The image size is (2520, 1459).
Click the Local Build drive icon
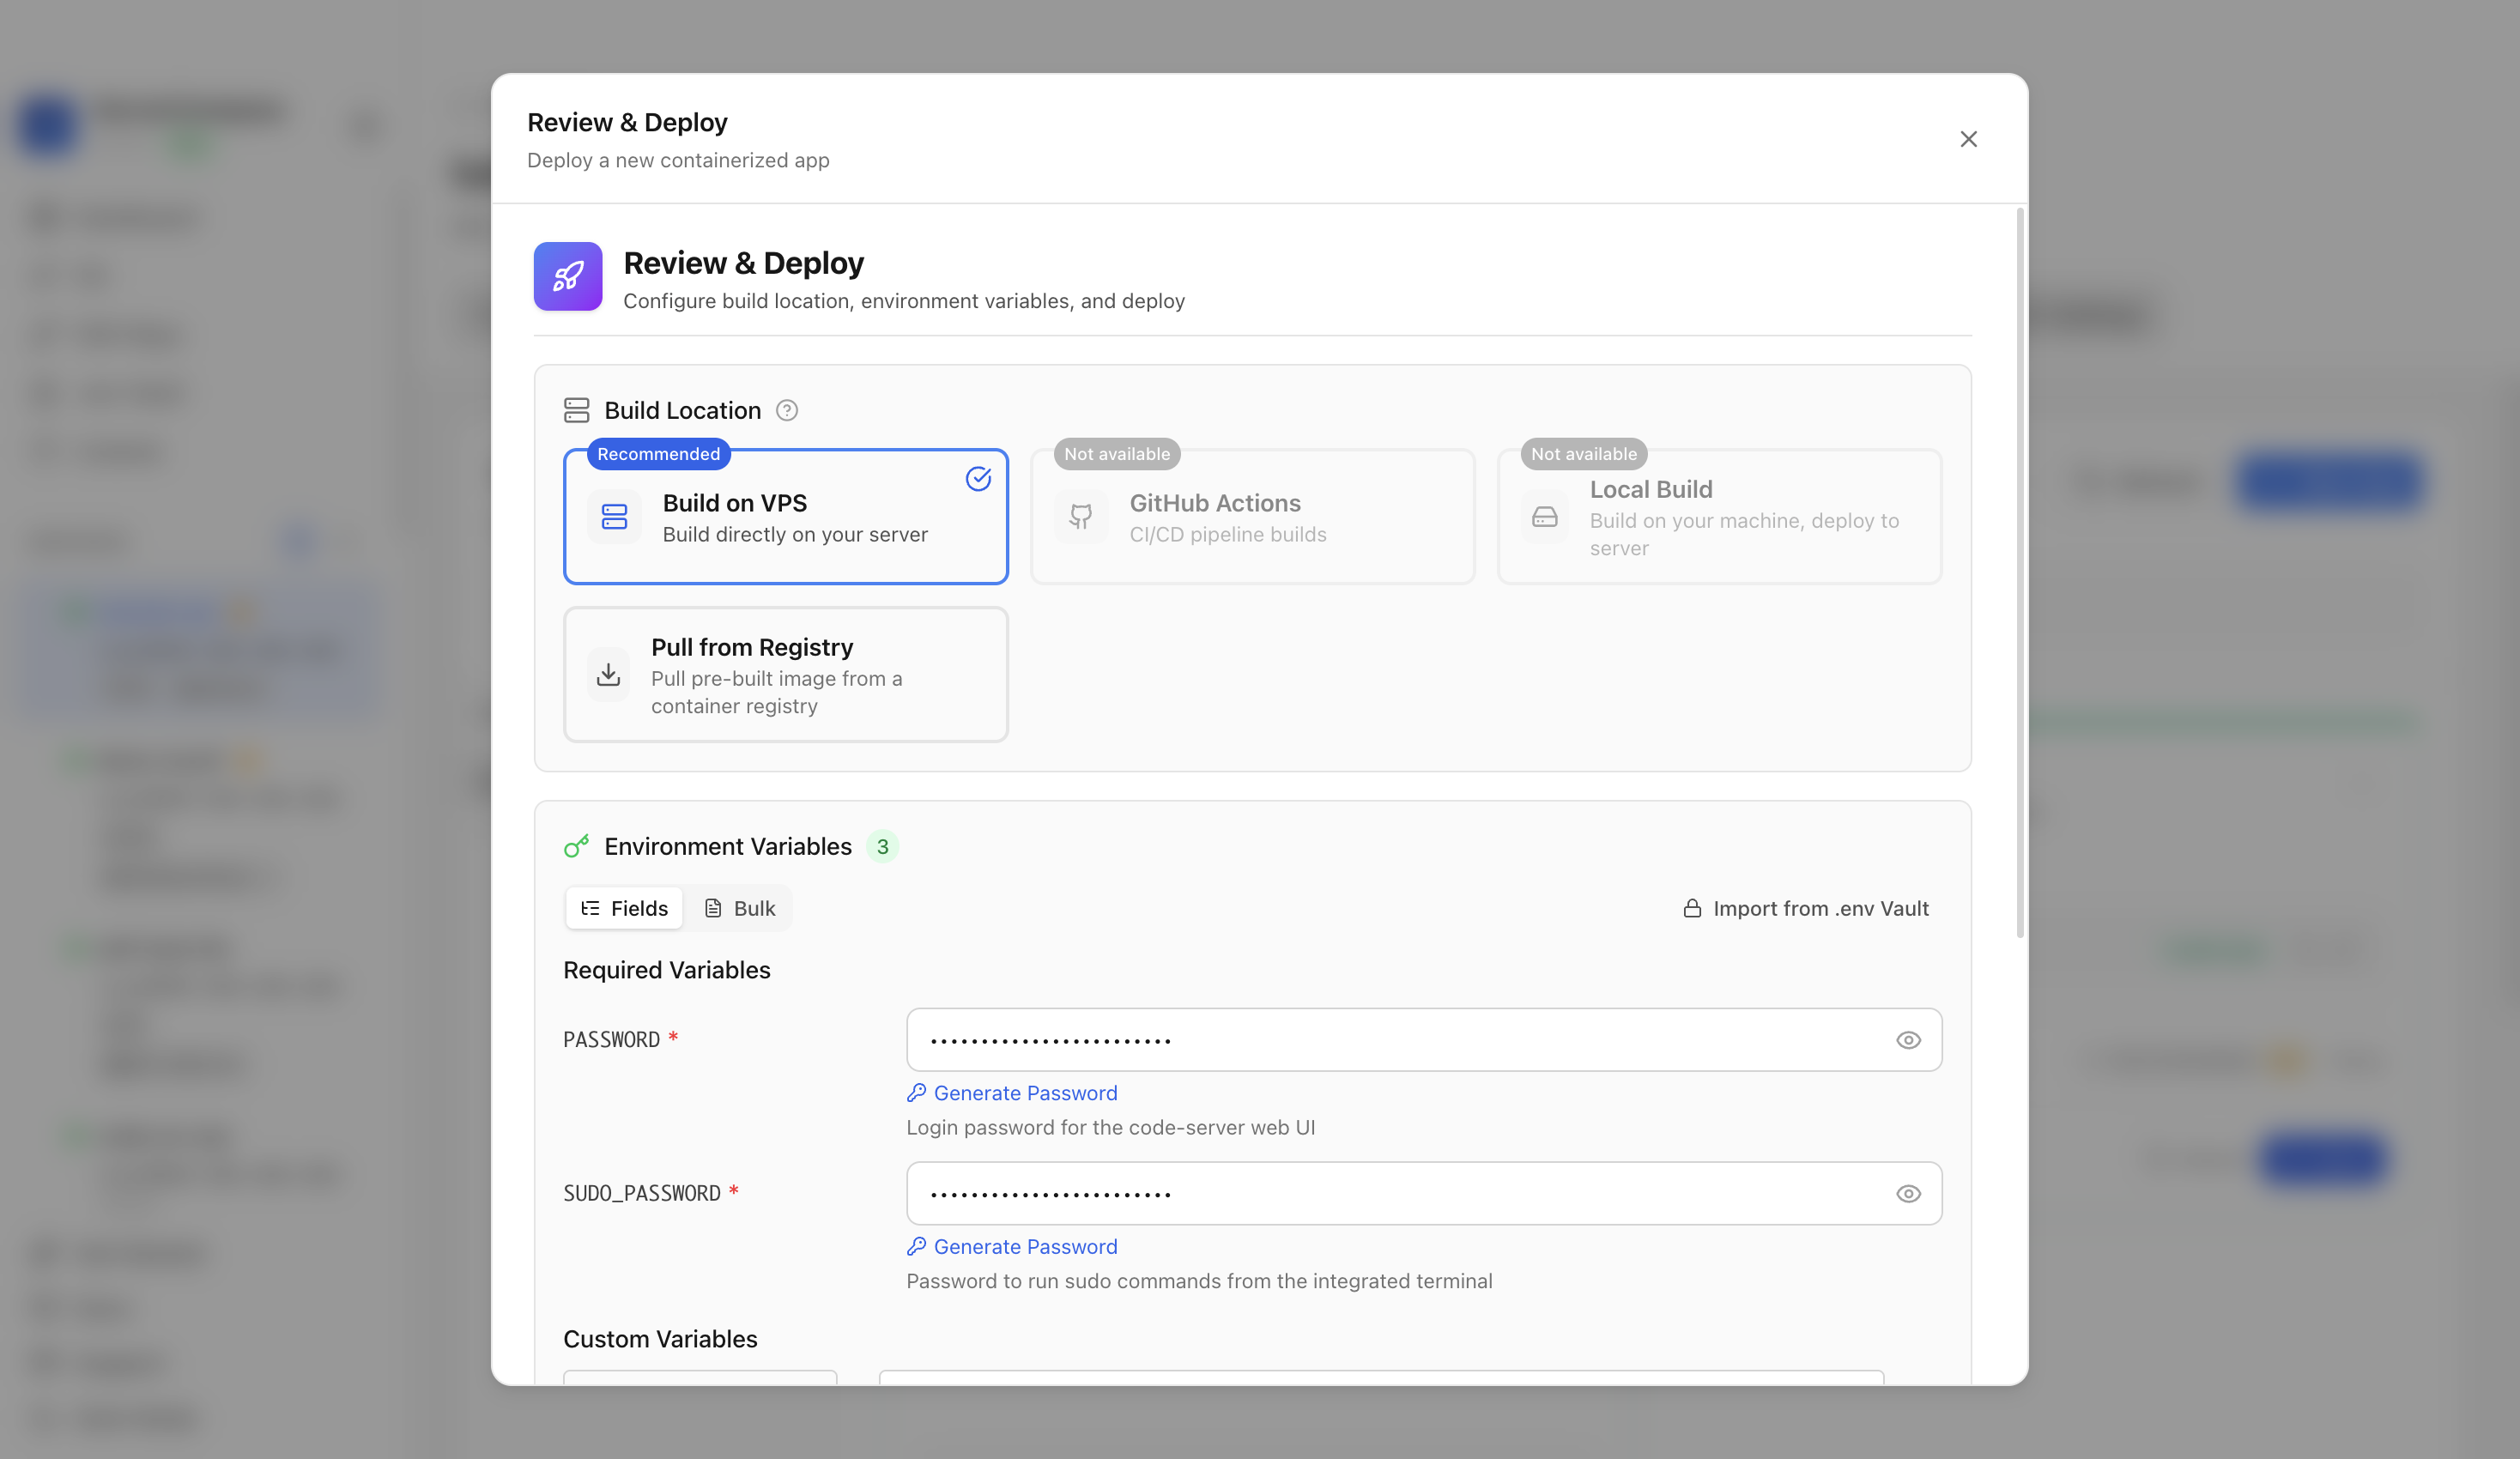[1545, 517]
